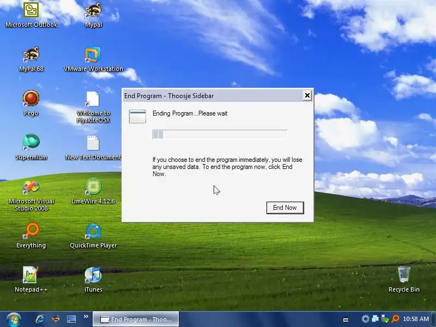Click the ending program progress bar
The height and width of the screenshot is (327, 436).
point(220,134)
